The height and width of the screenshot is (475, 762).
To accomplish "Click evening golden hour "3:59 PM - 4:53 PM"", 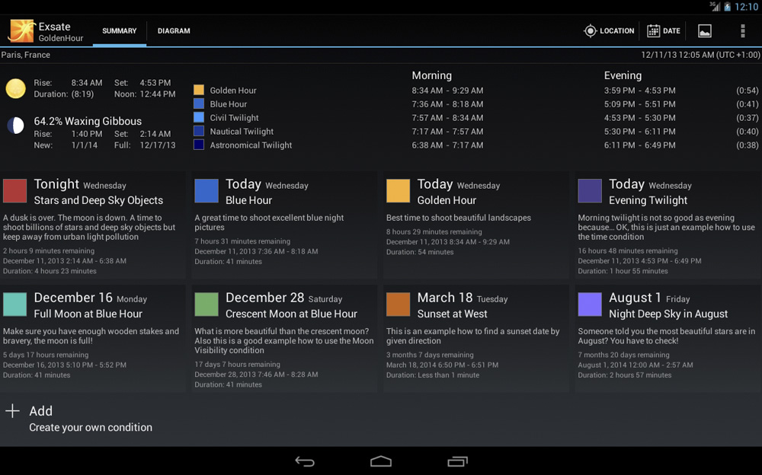I will coord(639,91).
